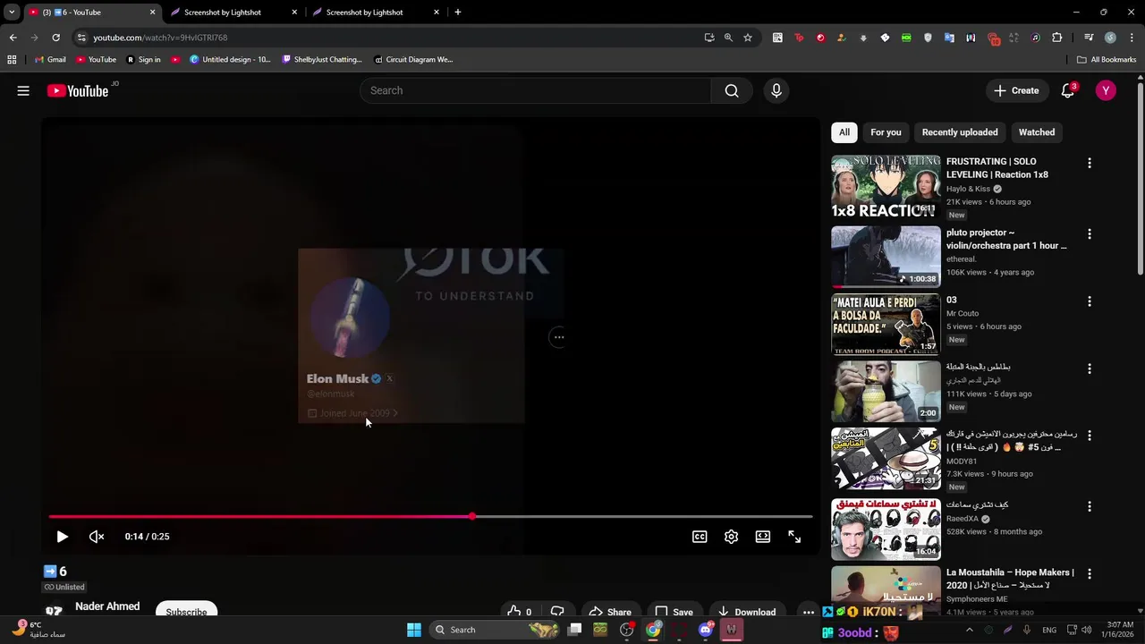Open options for the 111K views video
1145x644 pixels.
click(x=1089, y=369)
